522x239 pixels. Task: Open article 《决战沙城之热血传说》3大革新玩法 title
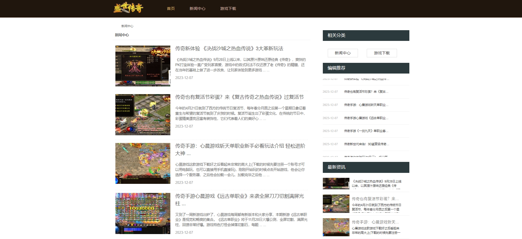click(229, 49)
